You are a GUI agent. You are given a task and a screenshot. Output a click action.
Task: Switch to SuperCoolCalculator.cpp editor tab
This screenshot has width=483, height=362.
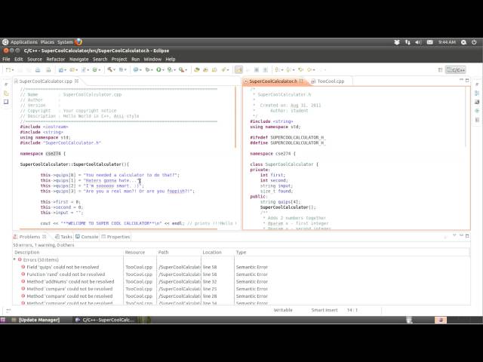[x=45, y=81]
